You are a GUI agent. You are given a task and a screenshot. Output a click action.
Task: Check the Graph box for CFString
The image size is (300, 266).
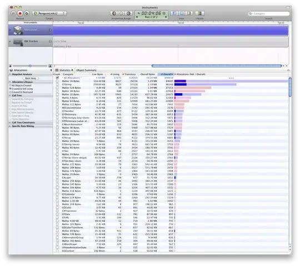(x=57, y=84)
